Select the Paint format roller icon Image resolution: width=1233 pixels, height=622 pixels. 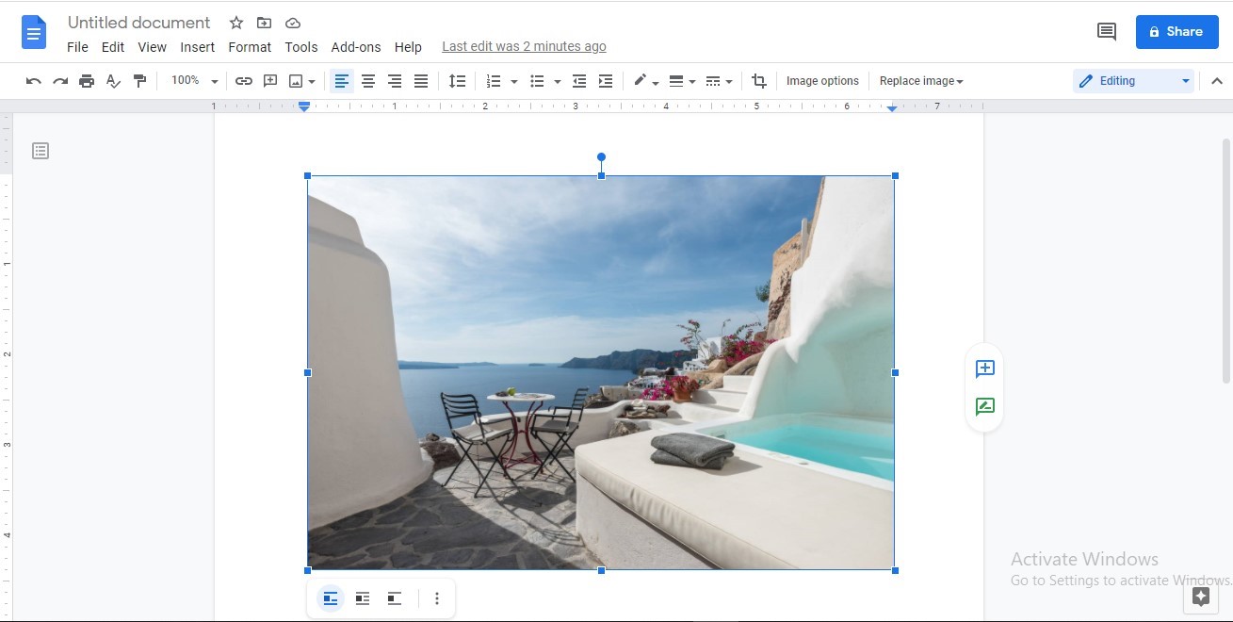139,81
